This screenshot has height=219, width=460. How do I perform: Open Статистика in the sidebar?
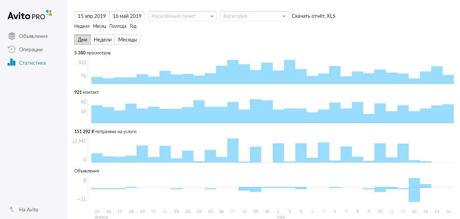click(x=33, y=63)
